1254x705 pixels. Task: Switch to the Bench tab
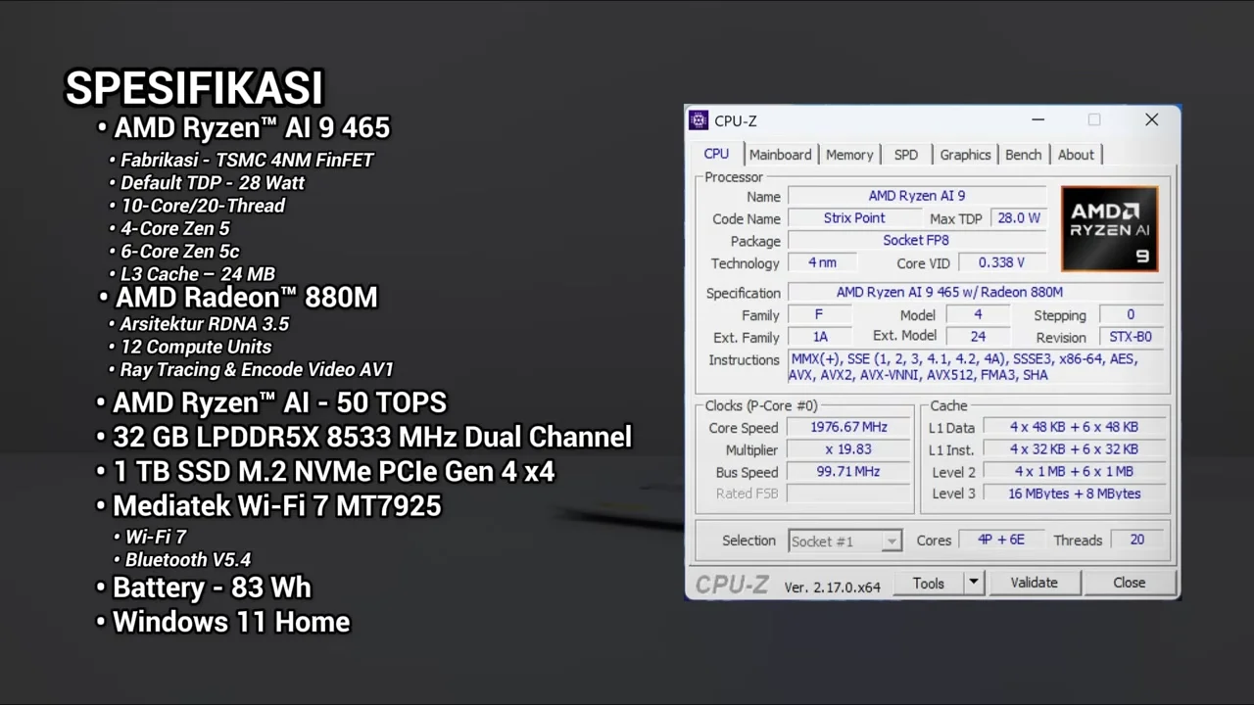coord(1023,154)
